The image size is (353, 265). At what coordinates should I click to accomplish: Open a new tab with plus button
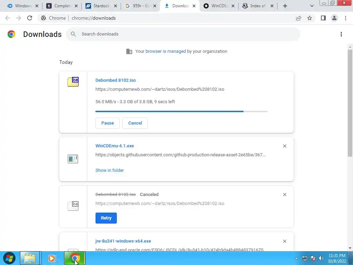[285, 6]
